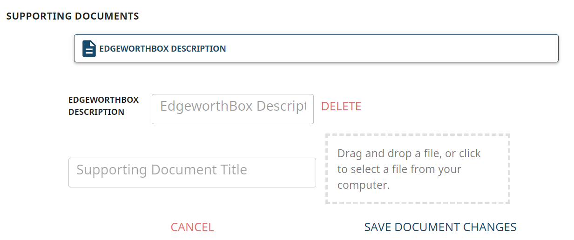574x240 pixels.
Task: Click the red DELETE link beside the field
Action: tap(341, 107)
